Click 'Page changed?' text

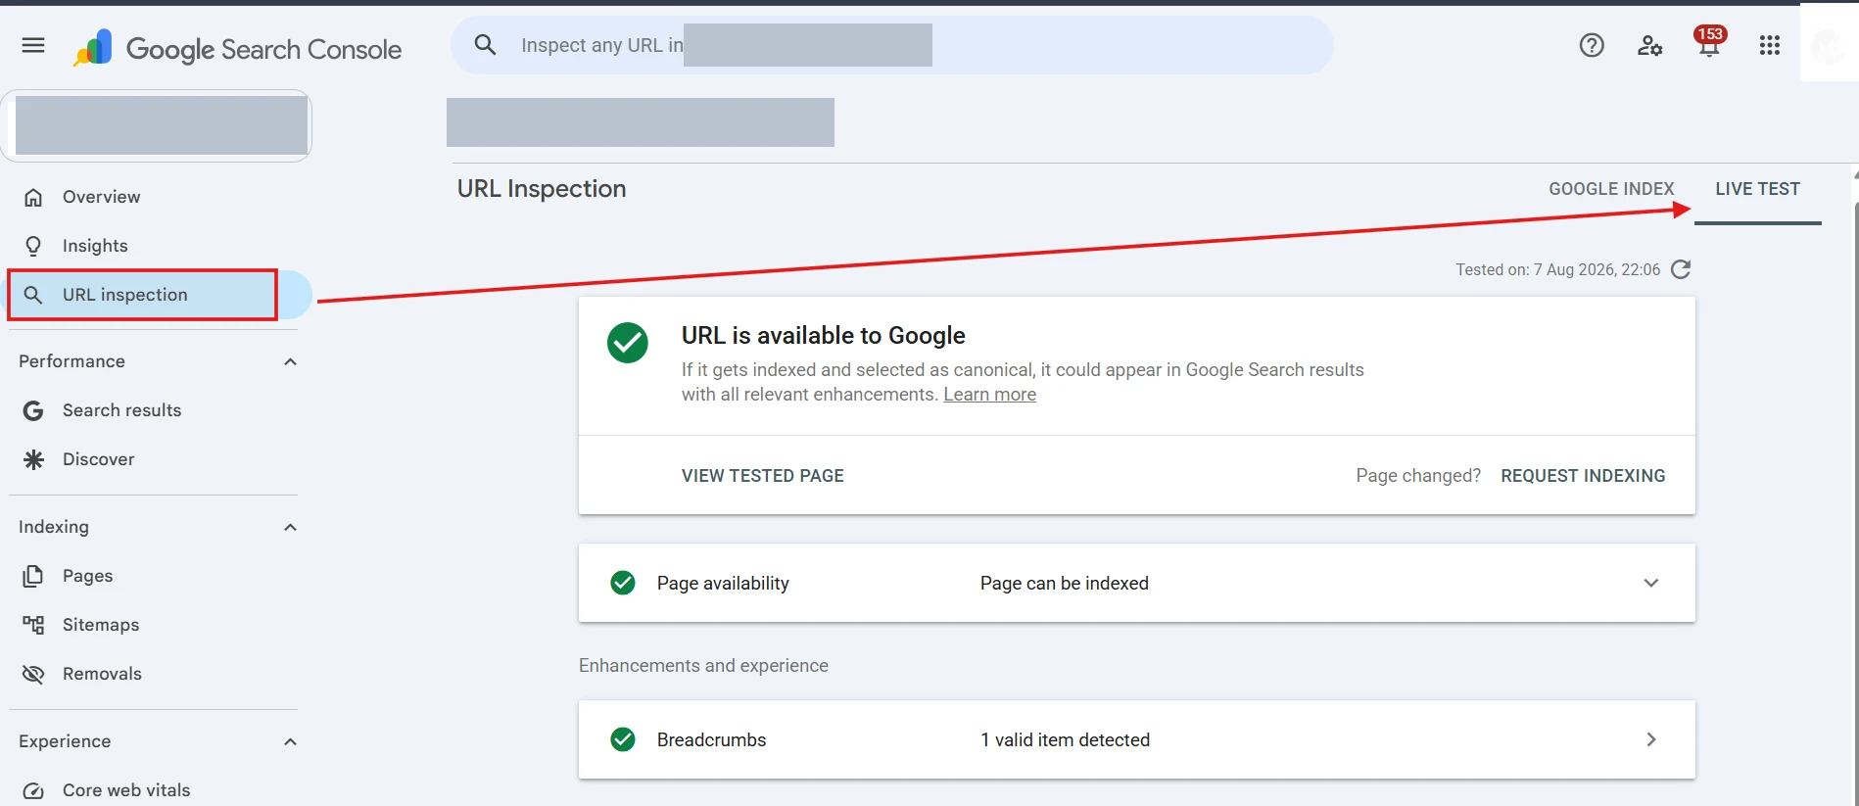point(1418,476)
